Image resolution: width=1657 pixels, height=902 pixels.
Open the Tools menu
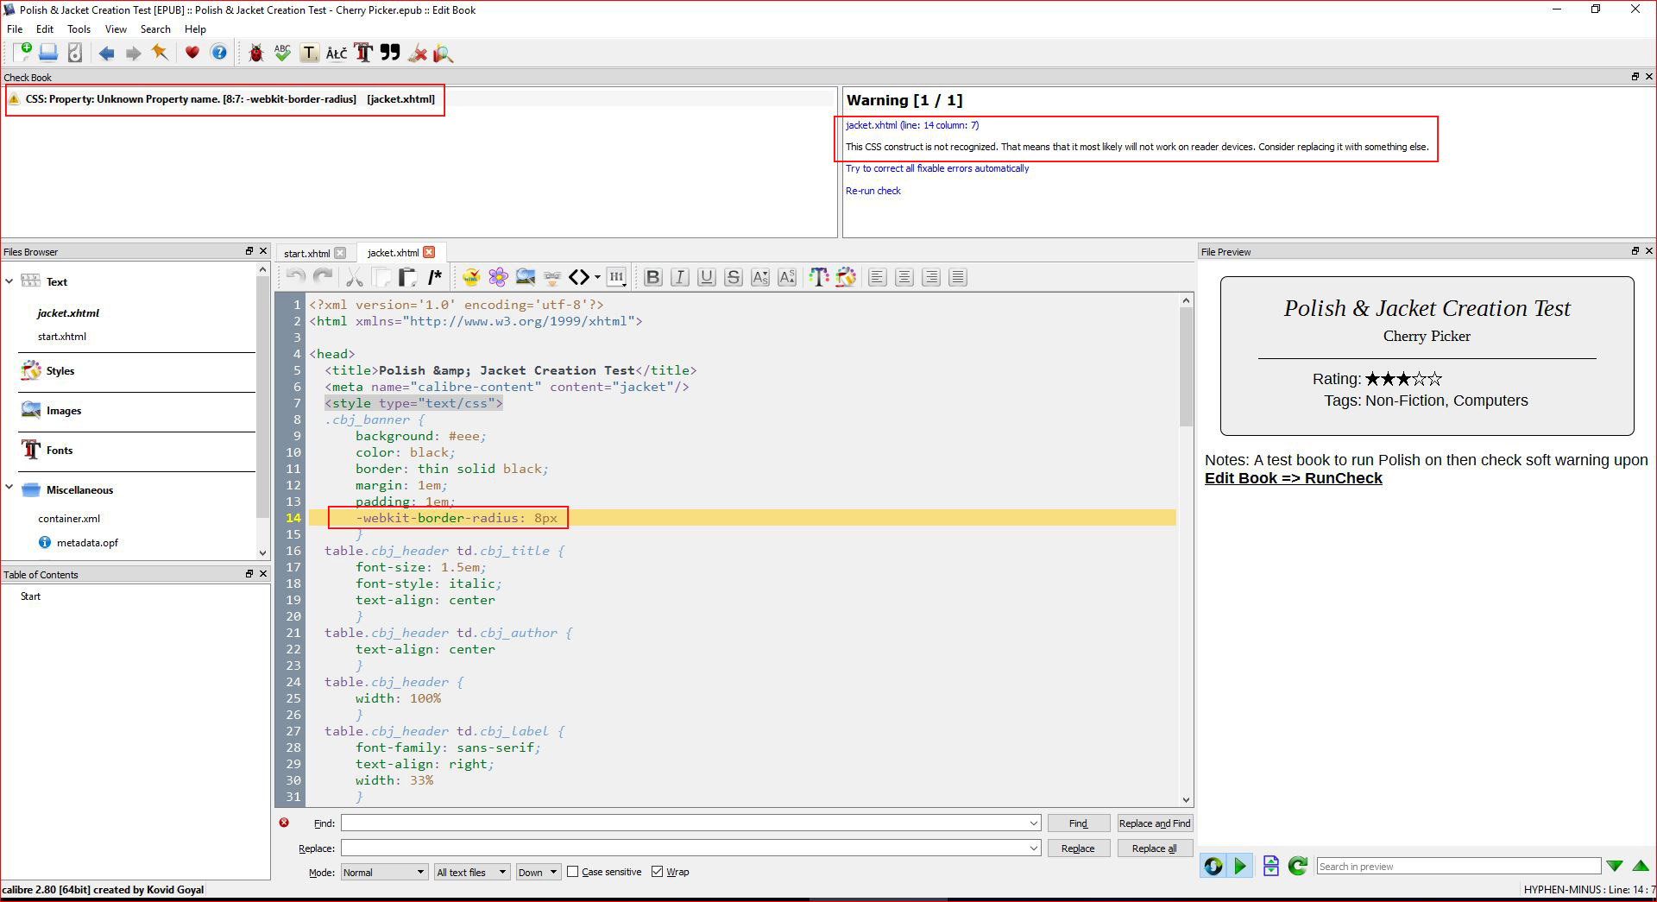pyautogui.click(x=79, y=29)
